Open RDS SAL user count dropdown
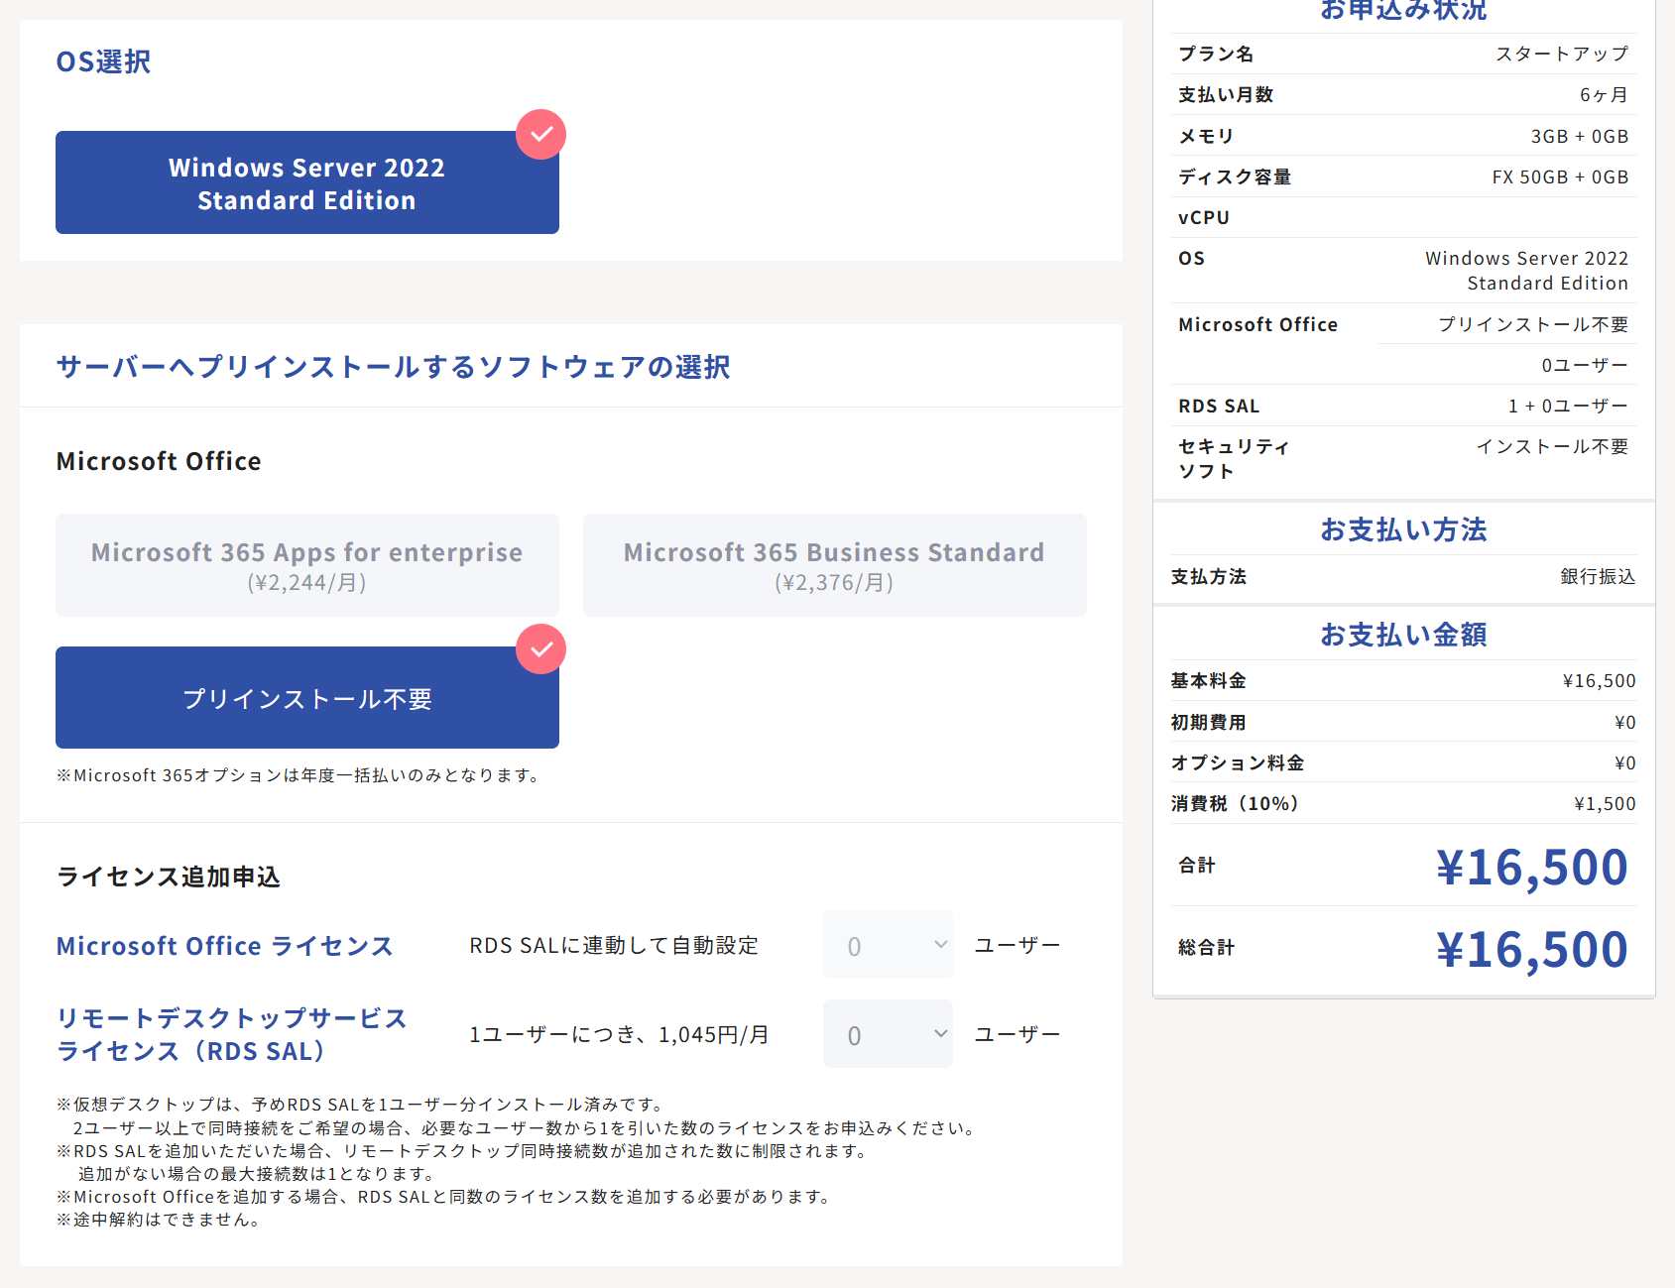 [887, 1034]
